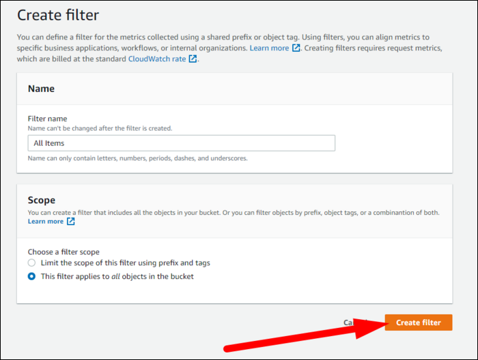Screen dimensions: 478x360
Task: Click 'This filter applies to all objects' label text
Action: 117,277
